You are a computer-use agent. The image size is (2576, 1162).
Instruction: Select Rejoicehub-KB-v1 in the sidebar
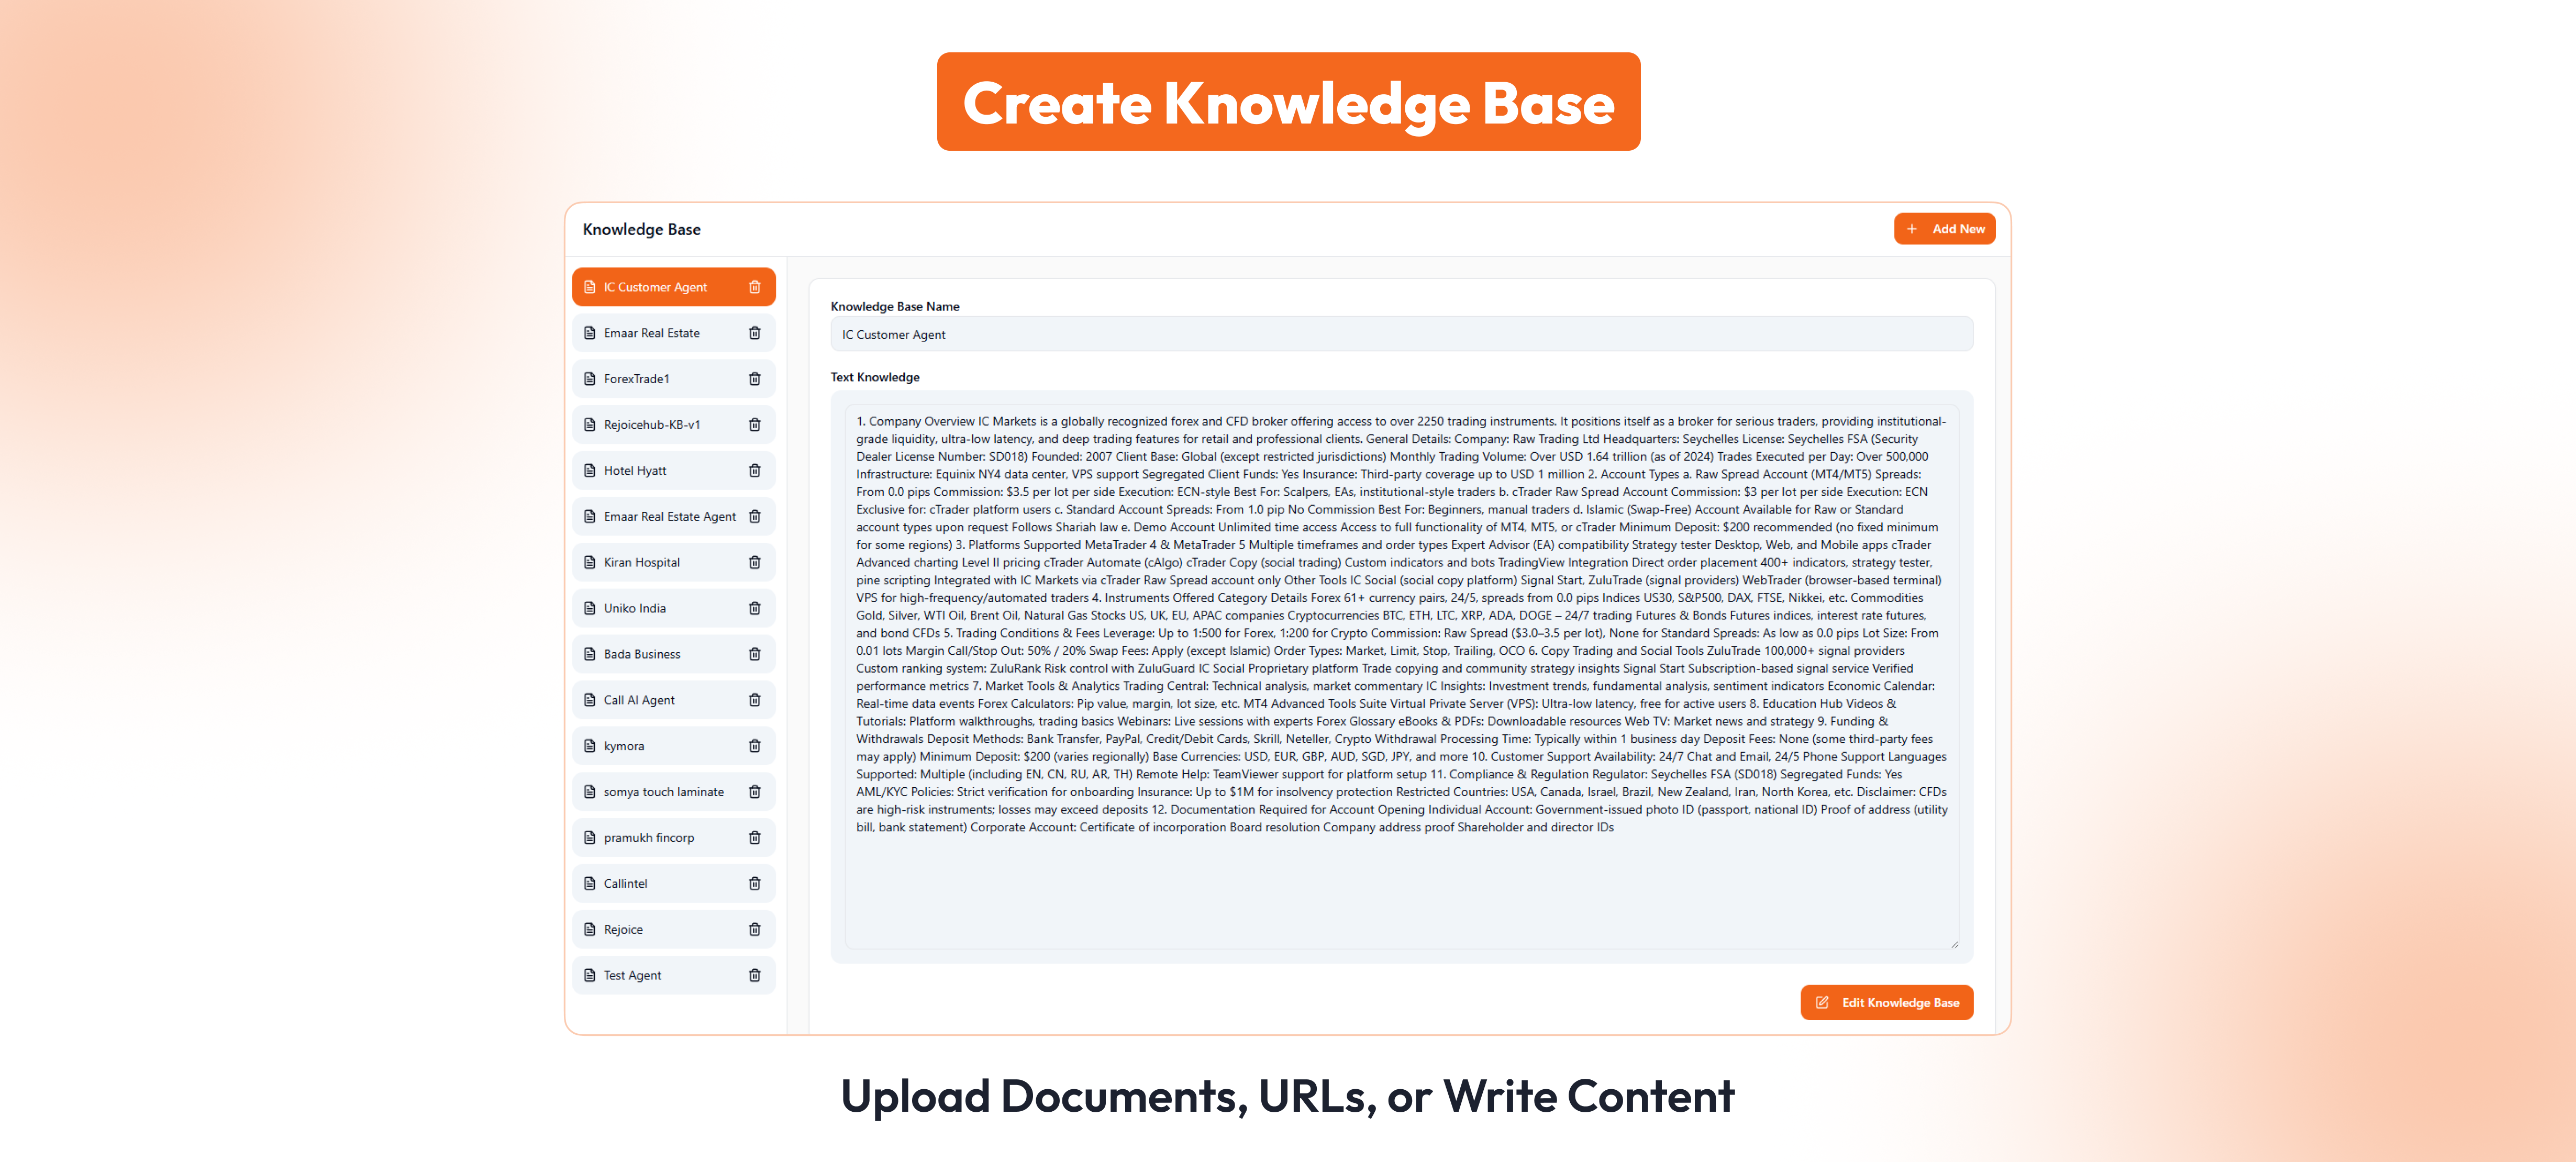point(652,425)
